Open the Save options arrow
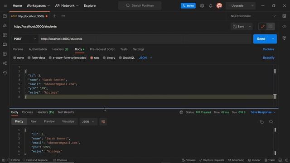Viewport: 290px width, 163px height. pos(250,27)
